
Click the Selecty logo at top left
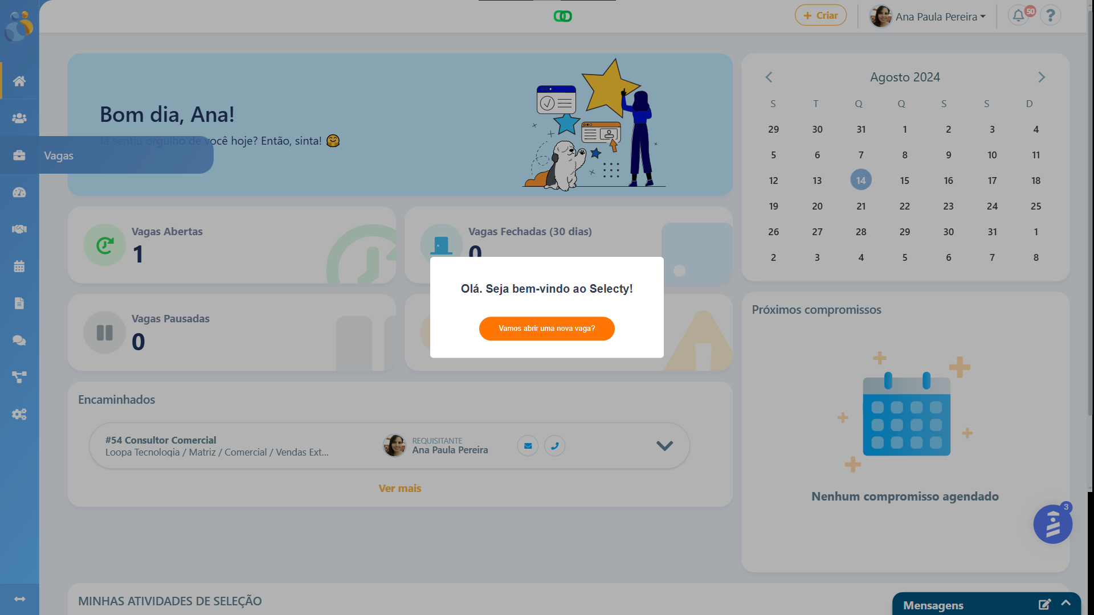(x=19, y=26)
